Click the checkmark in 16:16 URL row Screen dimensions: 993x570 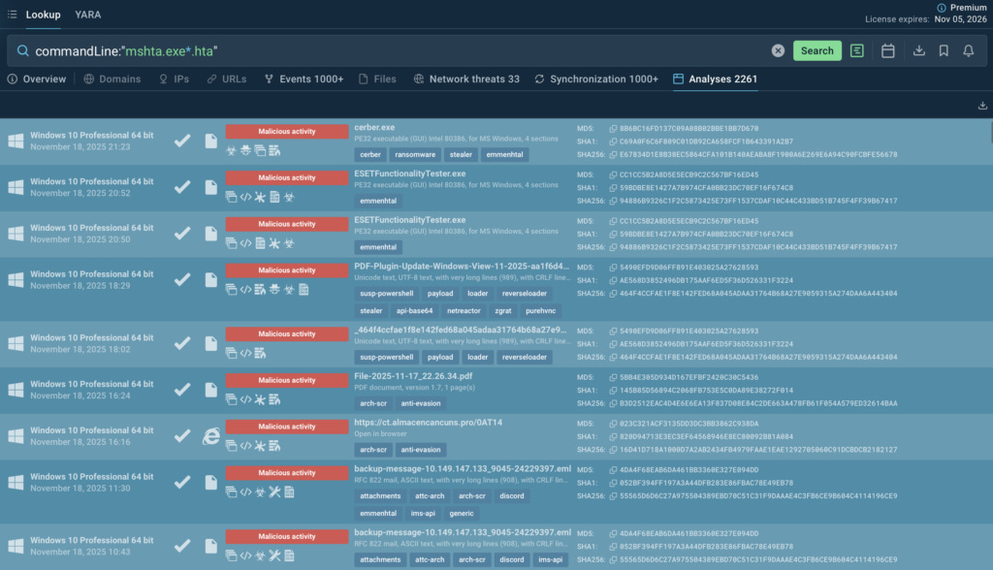(182, 435)
